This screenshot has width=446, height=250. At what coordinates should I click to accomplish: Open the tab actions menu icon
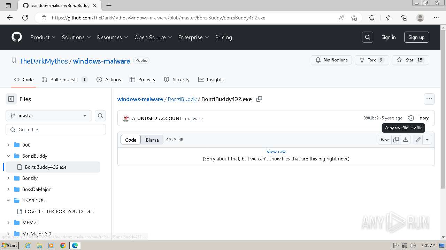pos(8,5)
